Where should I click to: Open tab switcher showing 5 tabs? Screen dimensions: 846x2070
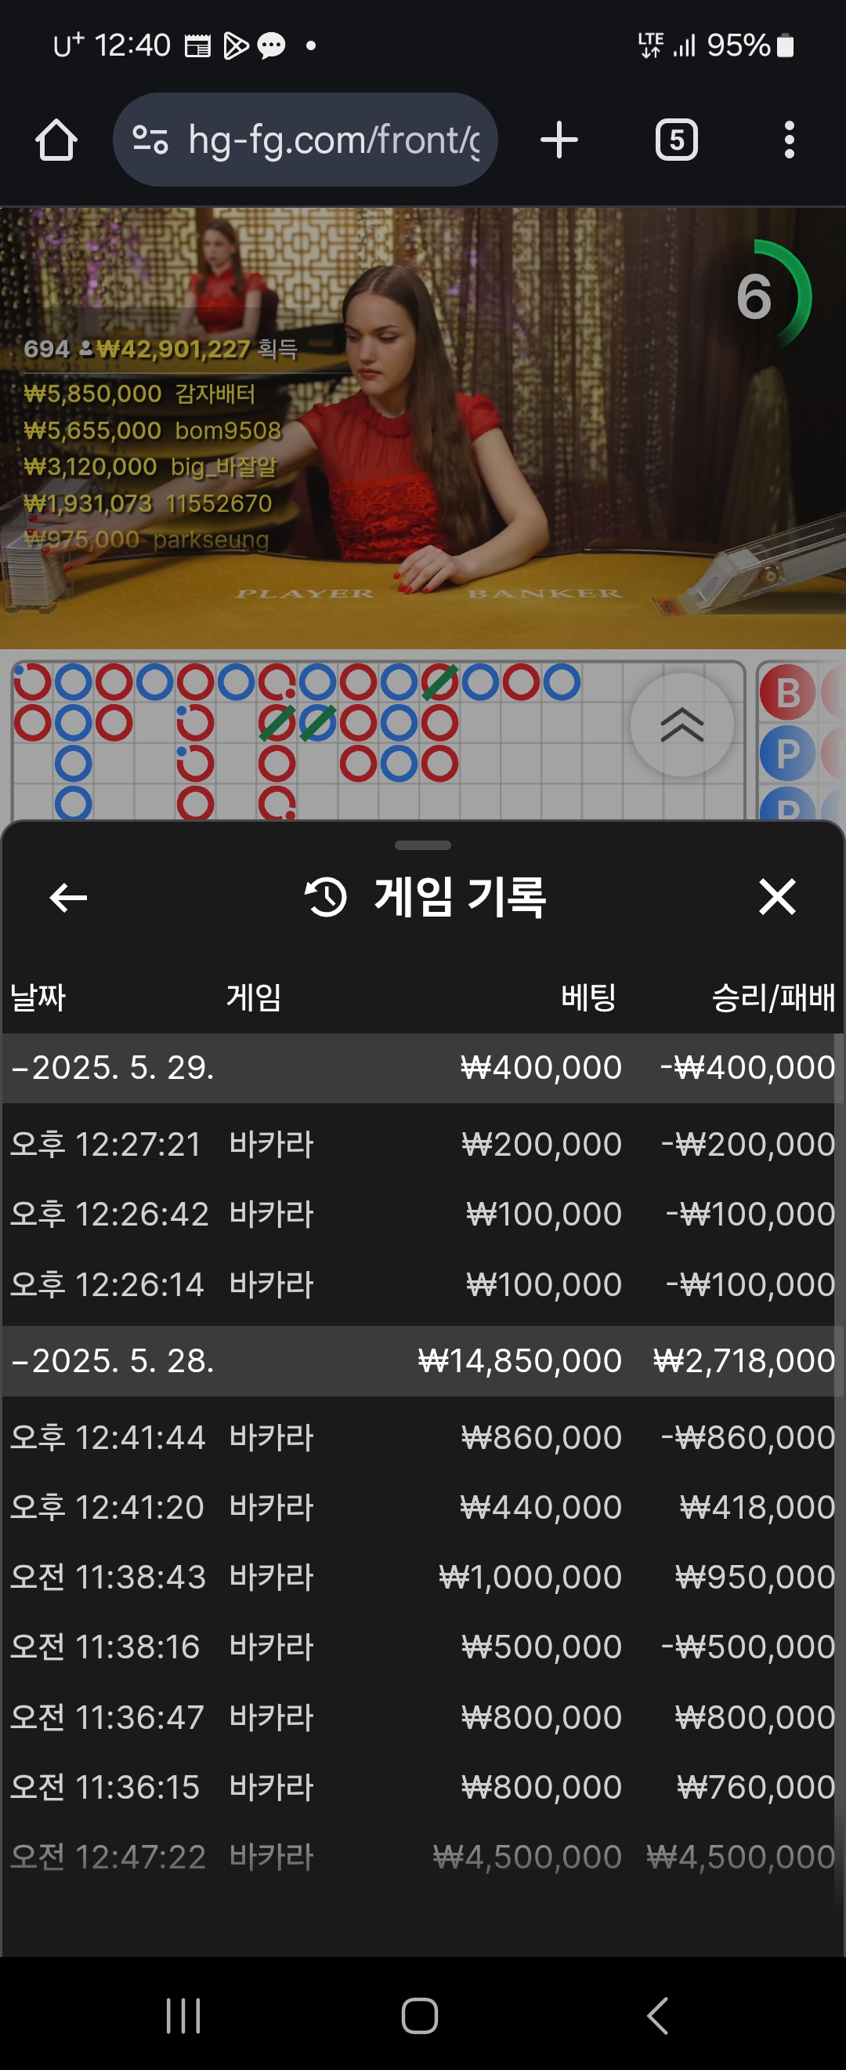tap(677, 140)
